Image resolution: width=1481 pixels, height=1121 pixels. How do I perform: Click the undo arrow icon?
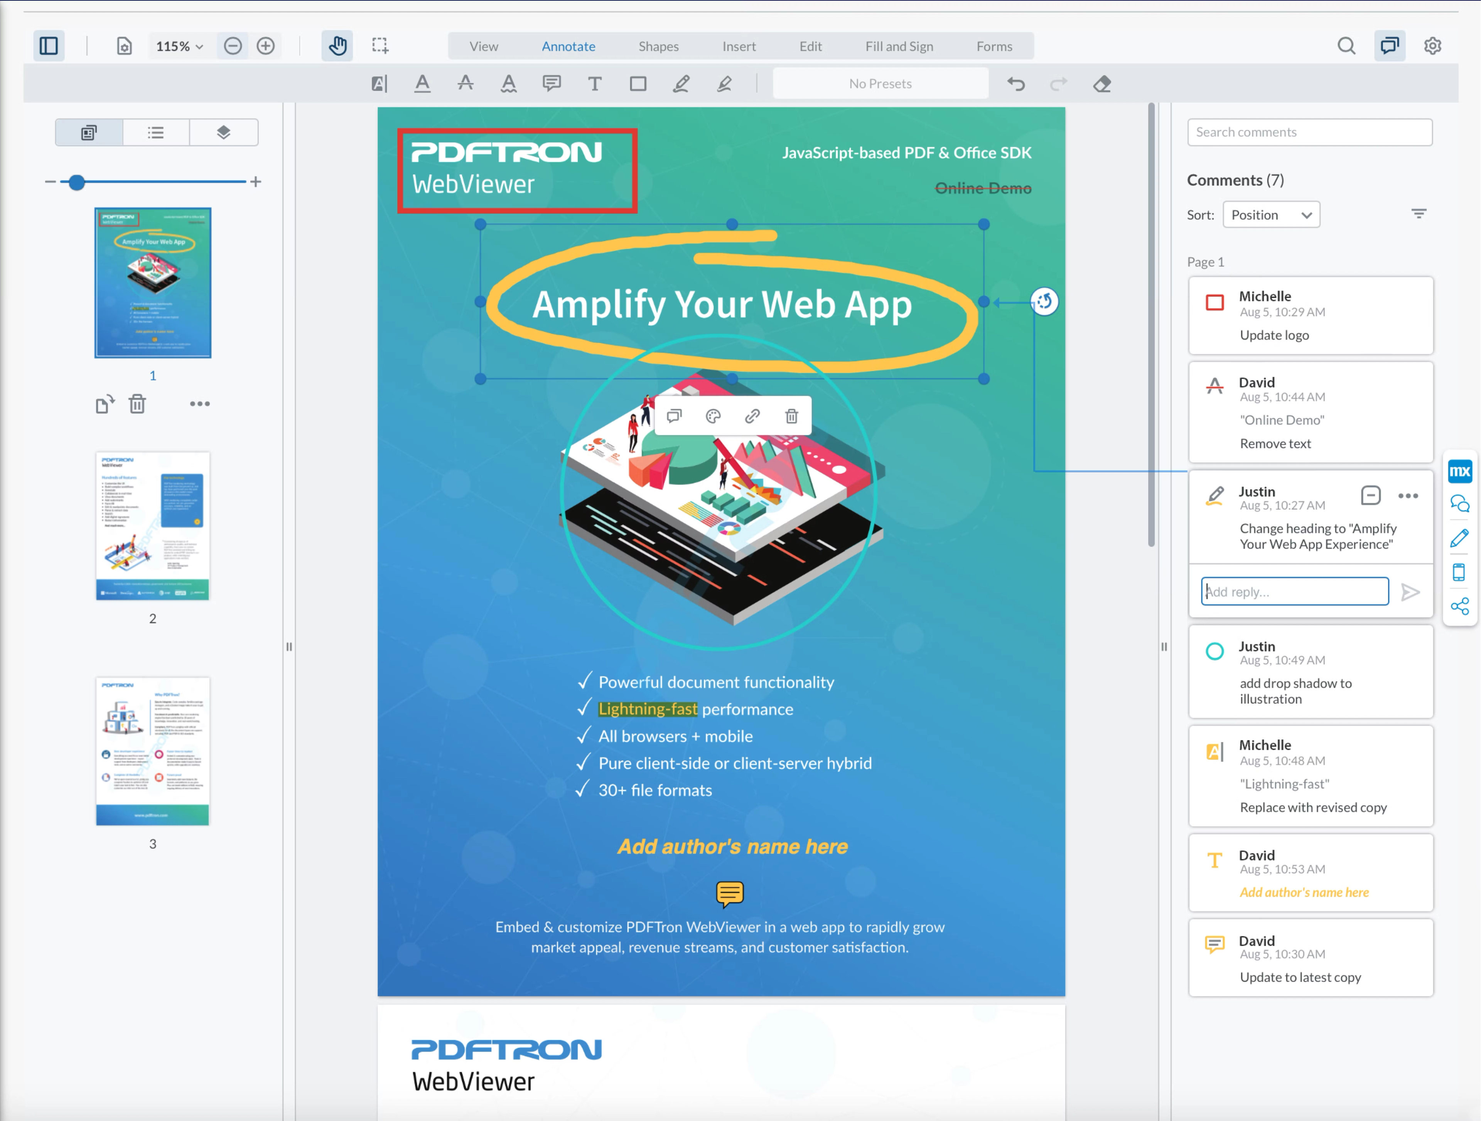1015,84
